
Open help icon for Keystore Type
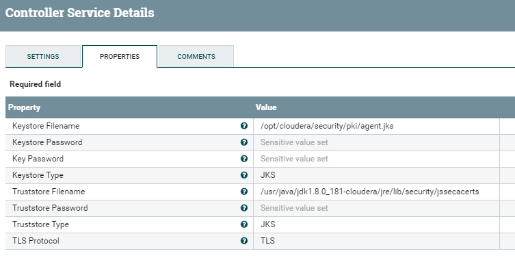pyautogui.click(x=244, y=175)
